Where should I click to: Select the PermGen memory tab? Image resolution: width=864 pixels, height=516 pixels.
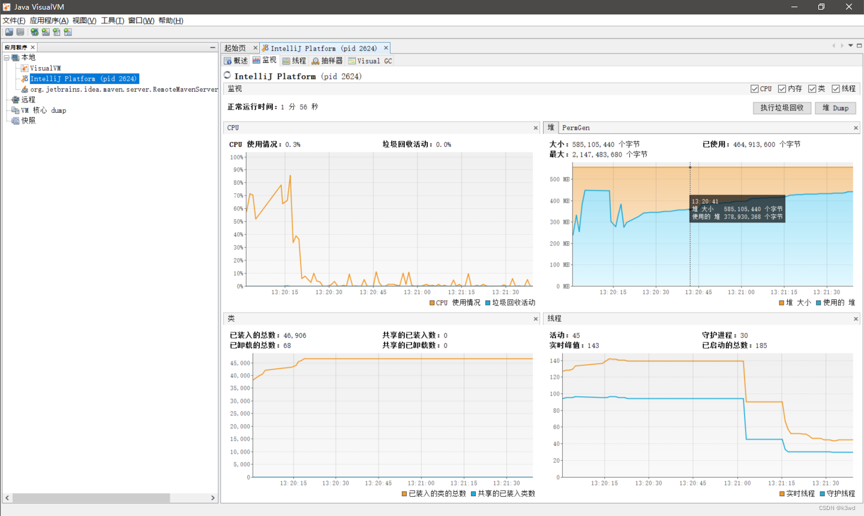click(x=576, y=128)
